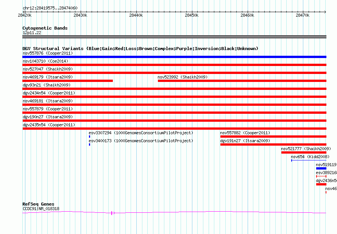The height and width of the screenshot is (234, 337).
Task: Open the RefSeq Genes track heading
Action: (x=38, y=204)
